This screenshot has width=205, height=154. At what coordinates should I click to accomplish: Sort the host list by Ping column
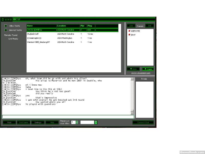pos(91,26)
